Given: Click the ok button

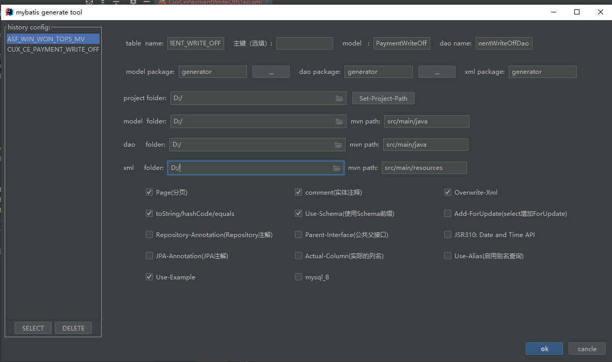Looking at the screenshot, I should pyautogui.click(x=544, y=349).
